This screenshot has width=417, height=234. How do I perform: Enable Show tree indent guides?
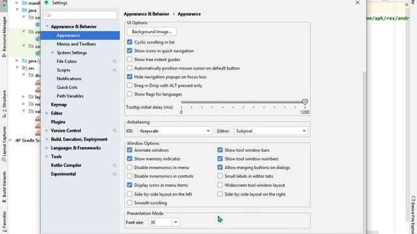click(x=130, y=59)
